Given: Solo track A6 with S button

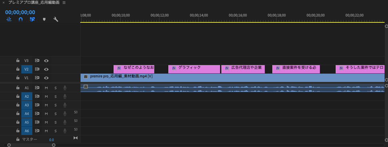Looking at the screenshot, I should [55, 131].
